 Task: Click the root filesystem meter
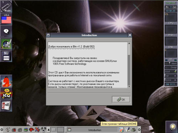(171, 72)
